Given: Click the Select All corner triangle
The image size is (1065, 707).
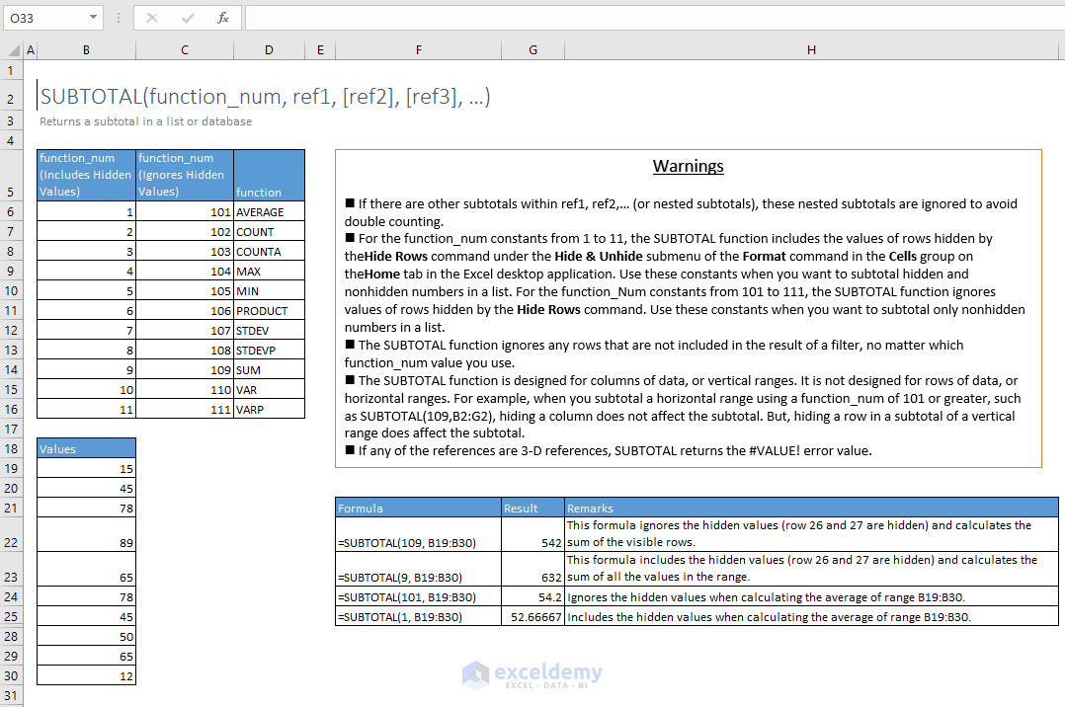Looking at the screenshot, I should tap(14, 50).
